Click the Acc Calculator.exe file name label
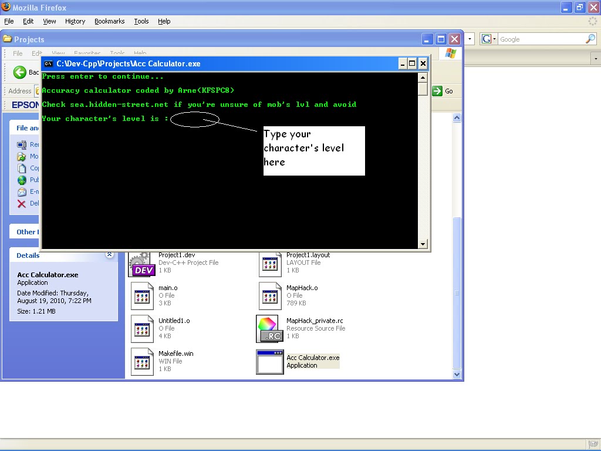Viewport: 601px width, 451px height. (x=313, y=358)
